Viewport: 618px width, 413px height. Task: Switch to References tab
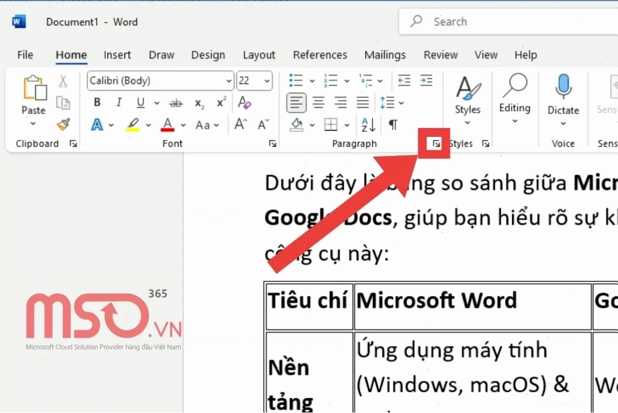(320, 55)
